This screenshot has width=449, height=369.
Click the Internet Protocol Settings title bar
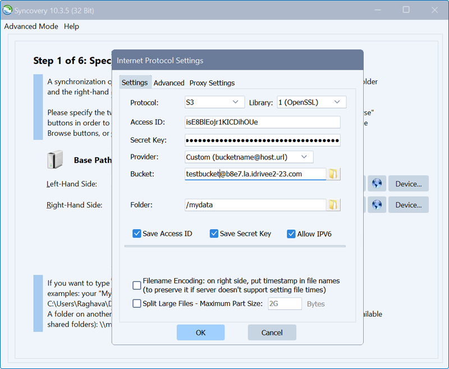click(x=237, y=60)
